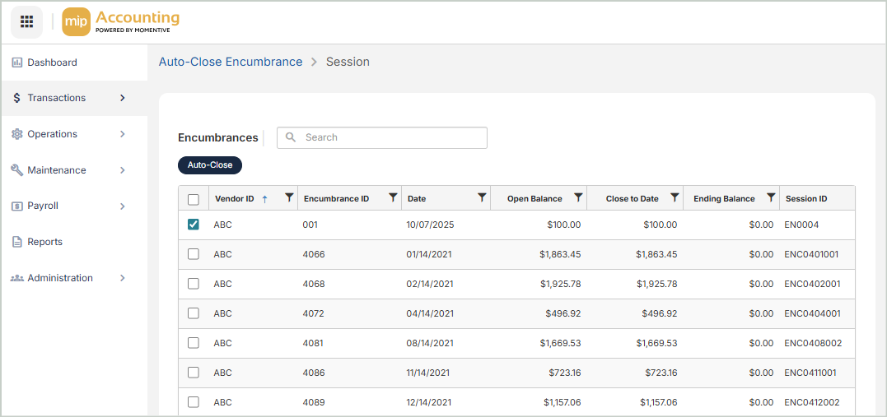887x417 pixels.
Task: Open the app launcher grid icon
Action: (26, 21)
